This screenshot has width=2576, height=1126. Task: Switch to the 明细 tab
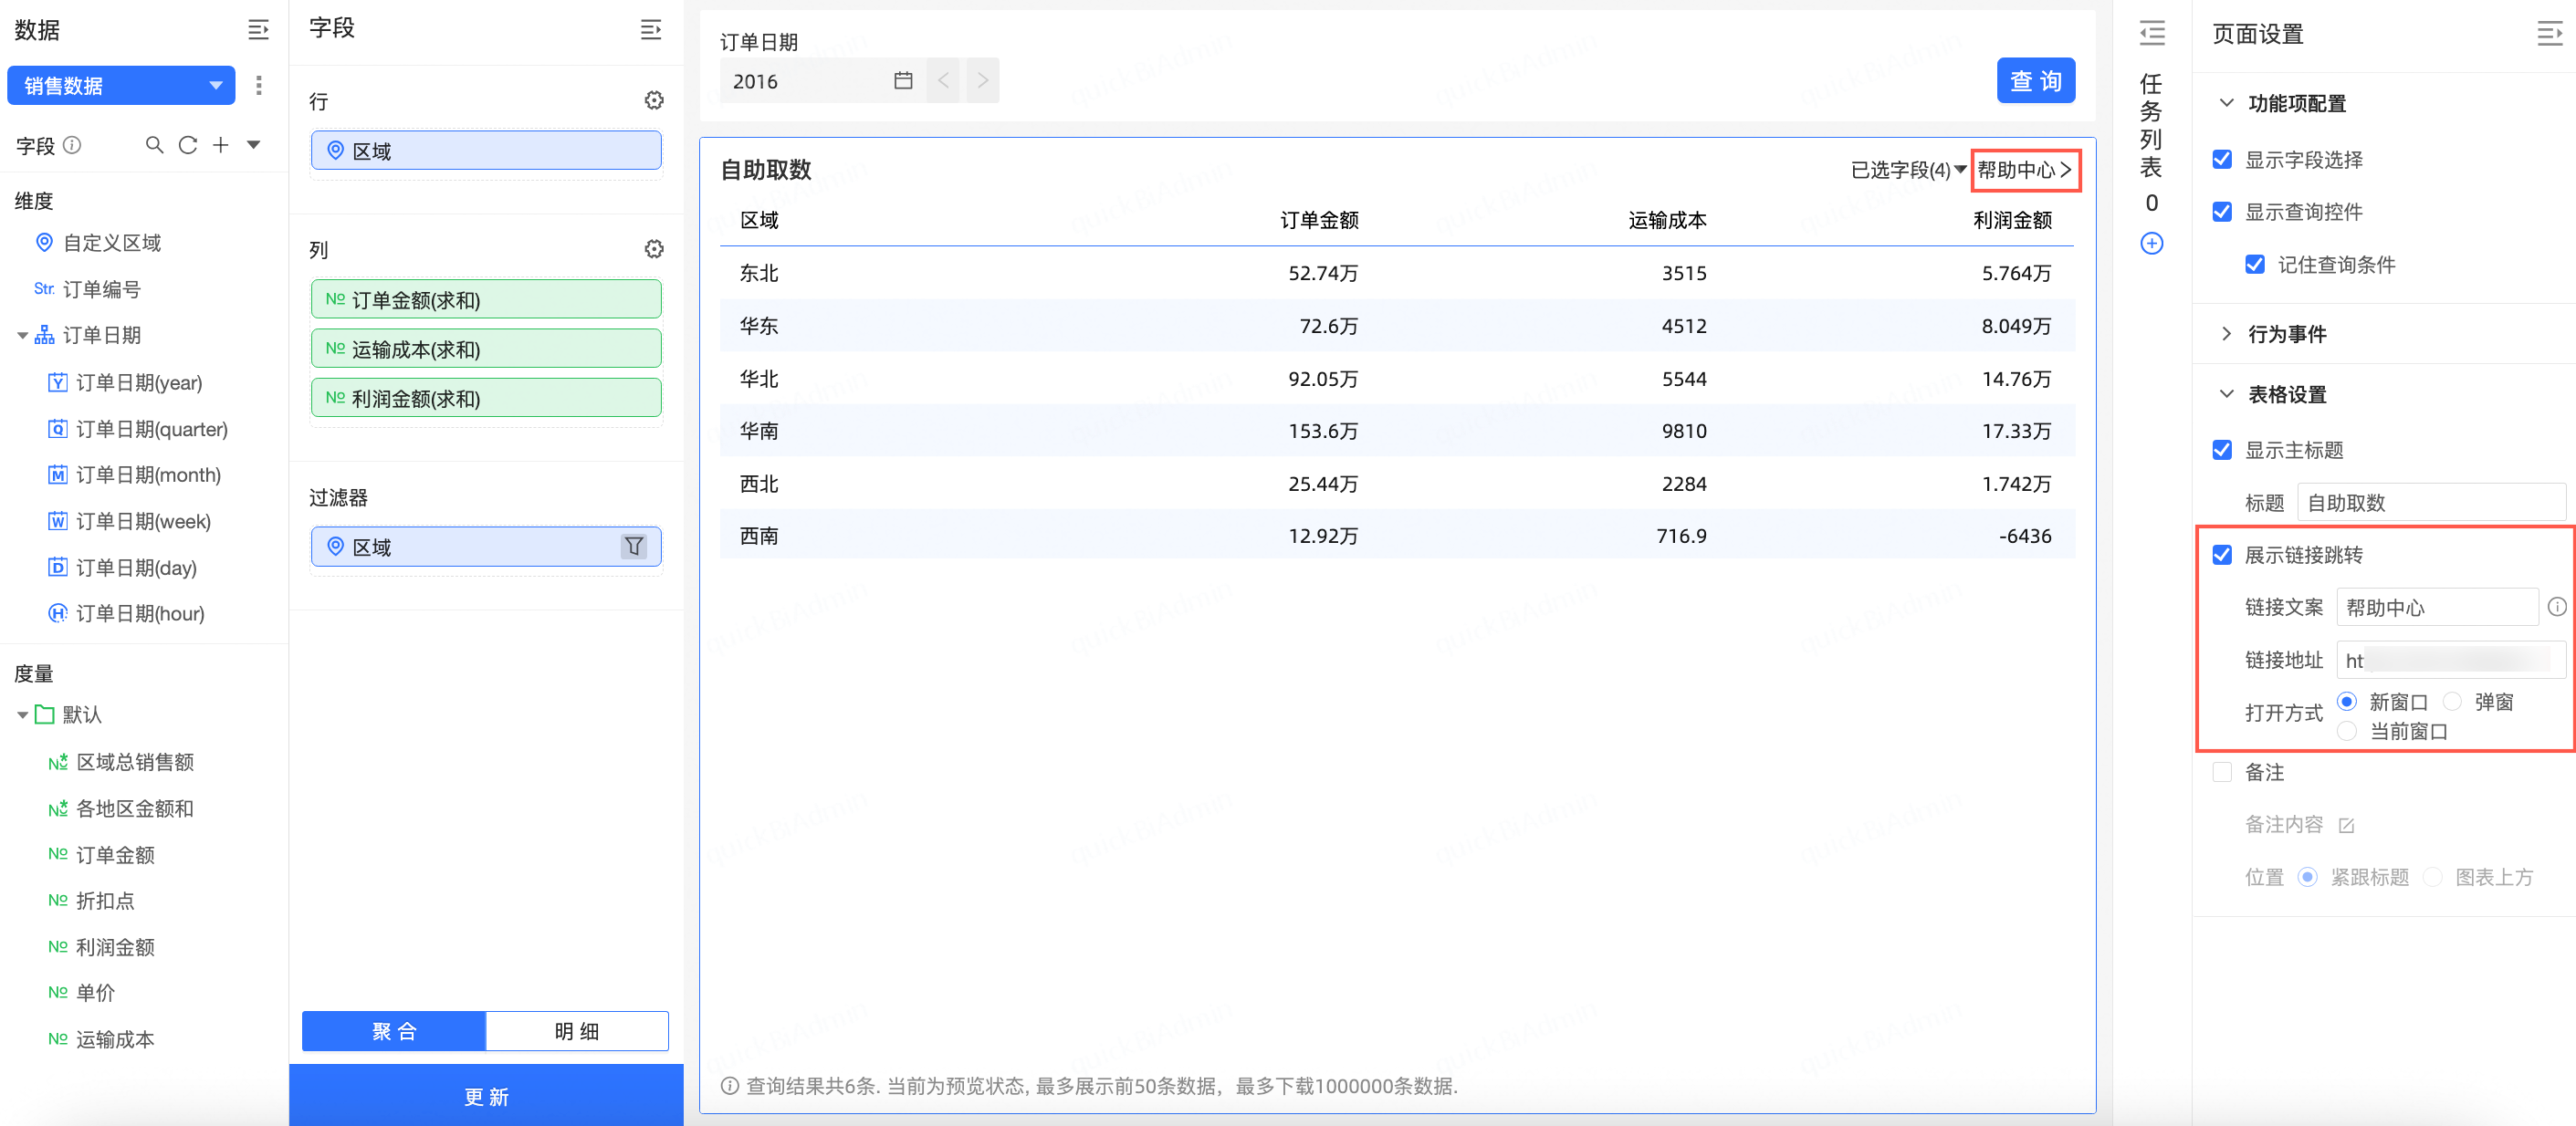point(577,1031)
